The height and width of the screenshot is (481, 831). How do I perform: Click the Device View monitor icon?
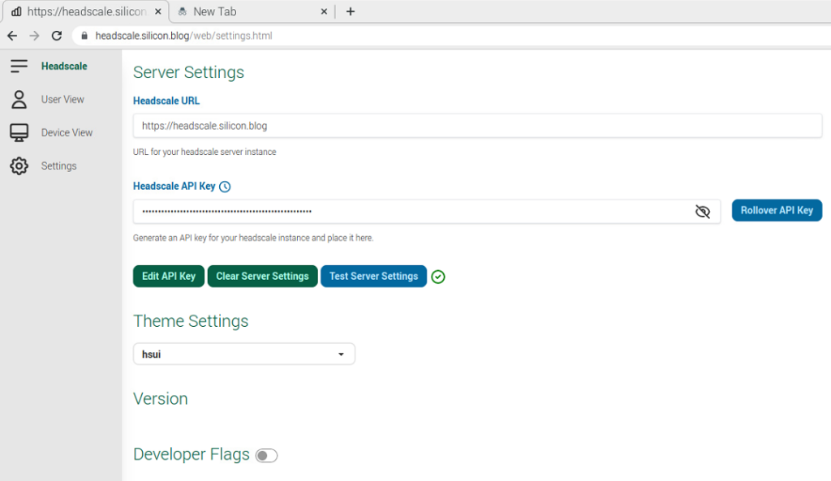click(19, 132)
